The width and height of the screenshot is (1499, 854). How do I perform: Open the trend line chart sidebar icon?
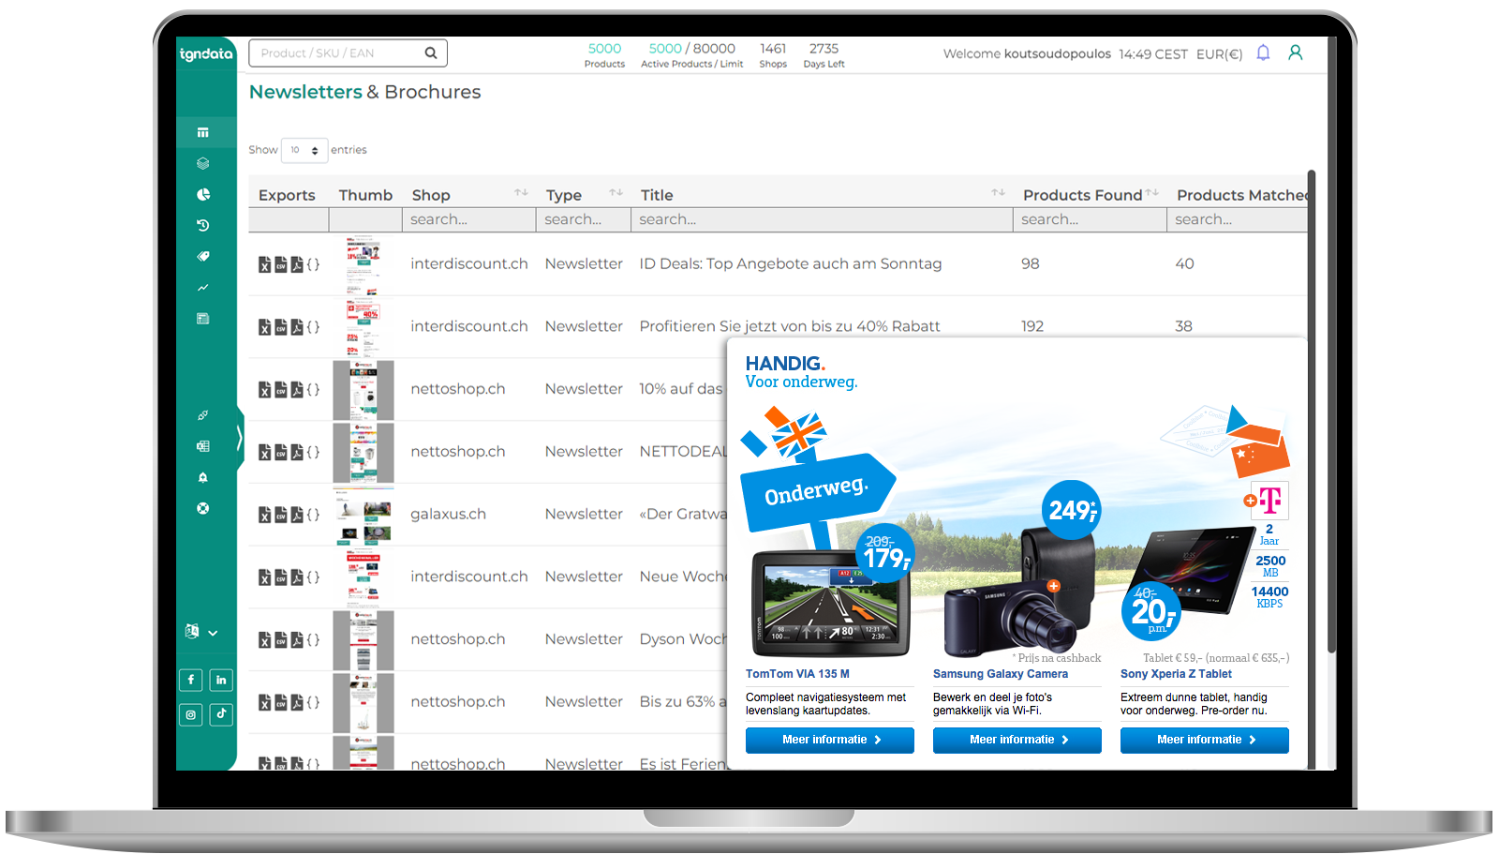(x=202, y=288)
